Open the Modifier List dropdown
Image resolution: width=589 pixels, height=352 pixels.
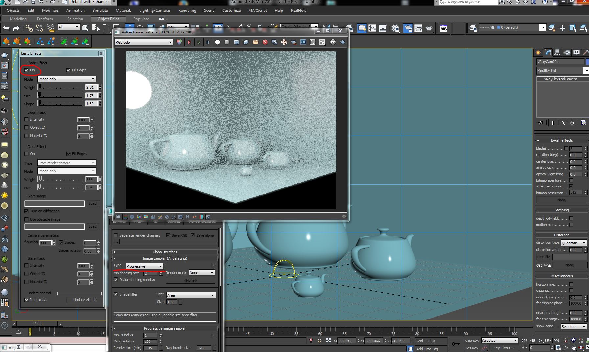[x=563, y=71]
